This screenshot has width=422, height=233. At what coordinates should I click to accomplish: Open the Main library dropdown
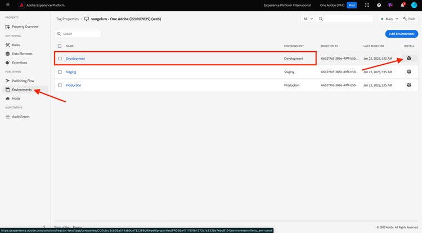point(389,19)
